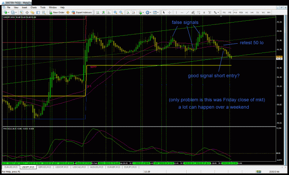Viewport: 289px width, 175px height.
Task: Open the Help menu
Action: click(62, 7)
